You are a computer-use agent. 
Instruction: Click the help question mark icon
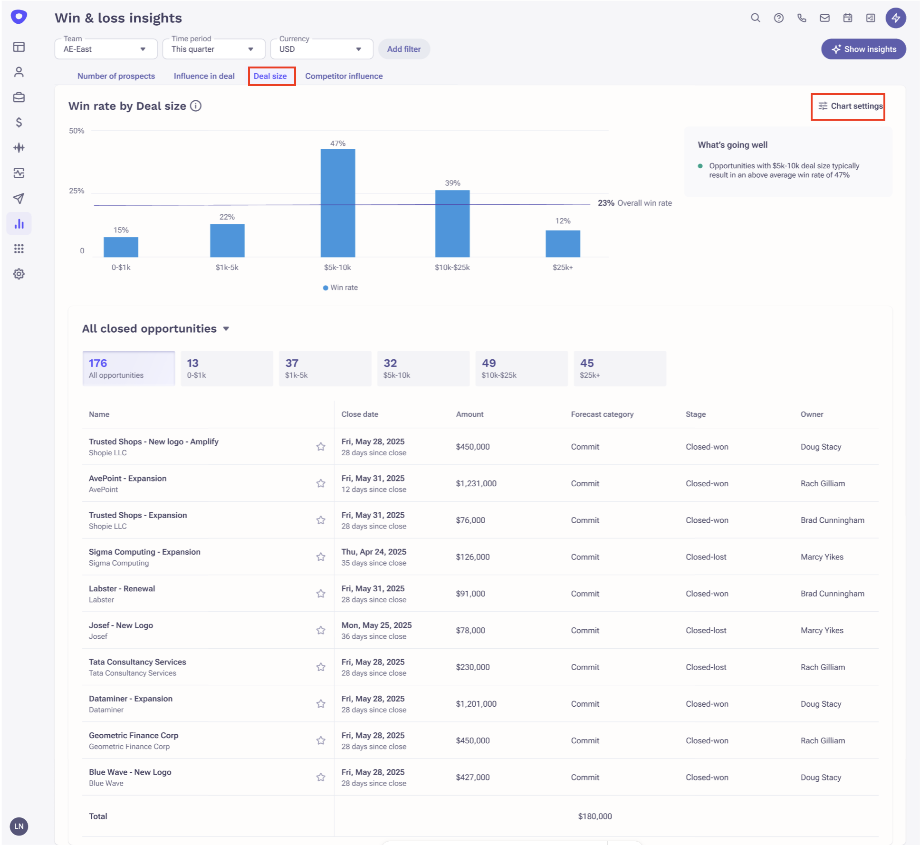778,18
